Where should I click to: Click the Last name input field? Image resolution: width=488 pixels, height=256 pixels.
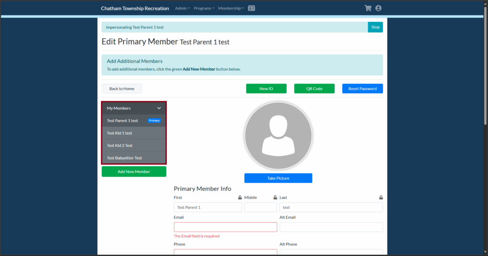coord(331,207)
